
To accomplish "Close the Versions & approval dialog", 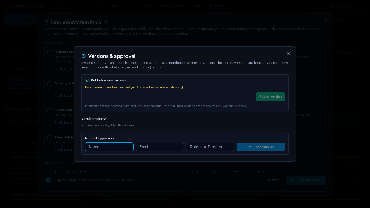I will (x=288, y=53).
